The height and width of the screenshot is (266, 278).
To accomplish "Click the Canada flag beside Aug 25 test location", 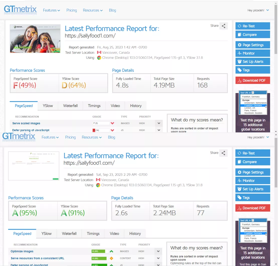I will (x=99, y=52).
